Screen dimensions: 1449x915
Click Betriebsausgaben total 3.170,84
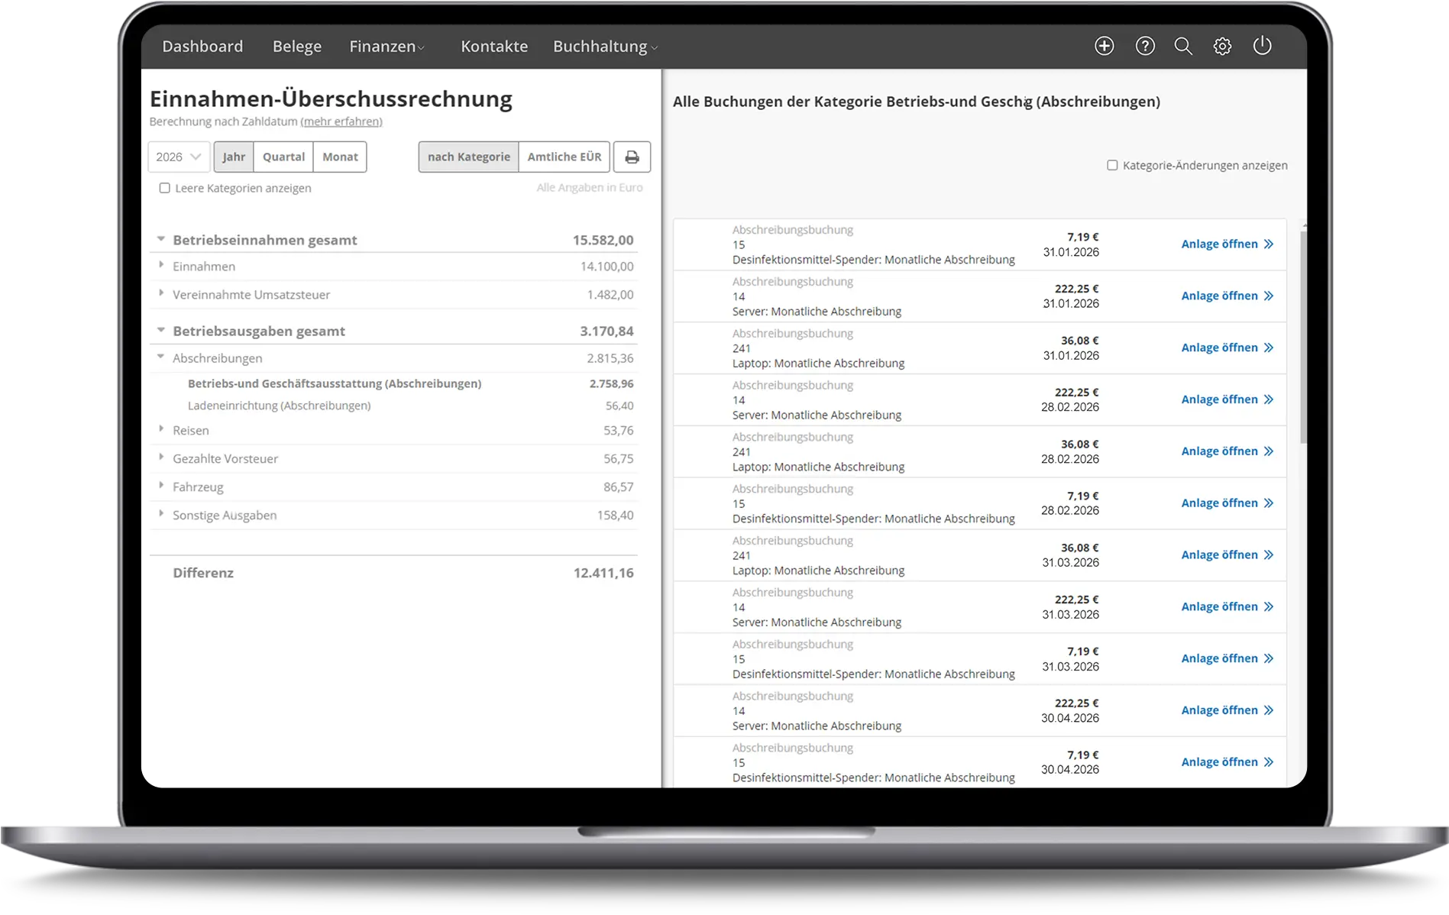606,331
